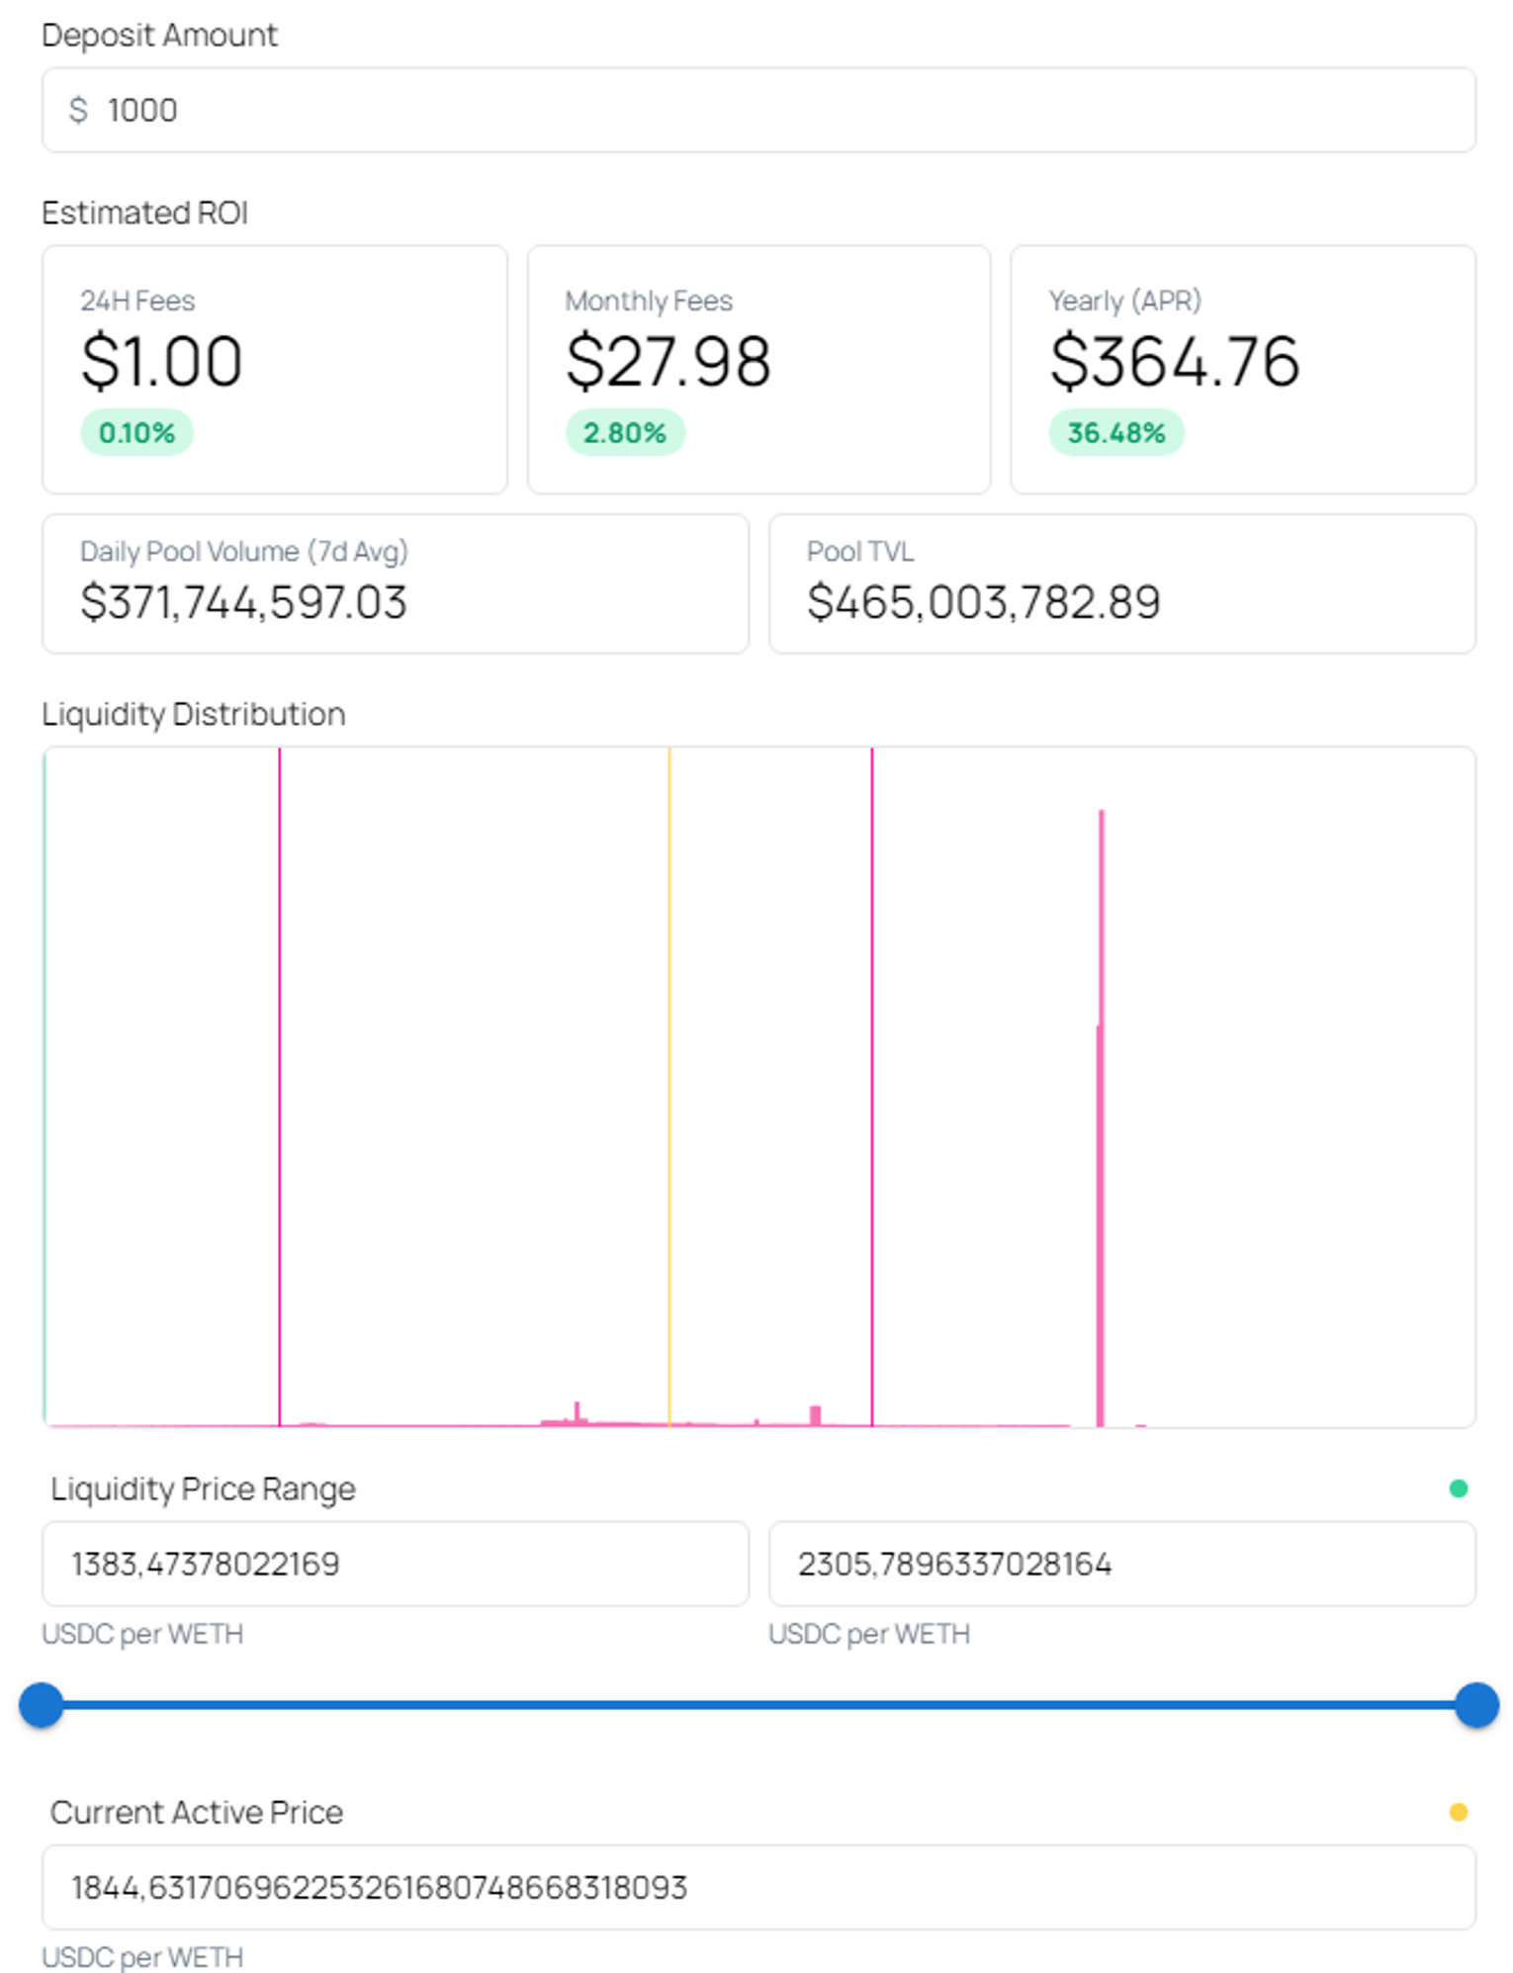Viewport: 1513px width, 1973px height.
Task: Click the Deposit Amount input field
Action: (757, 110)
